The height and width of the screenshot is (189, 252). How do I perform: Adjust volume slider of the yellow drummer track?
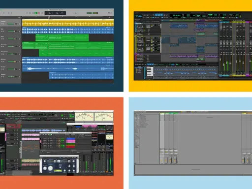pos(12,24)
